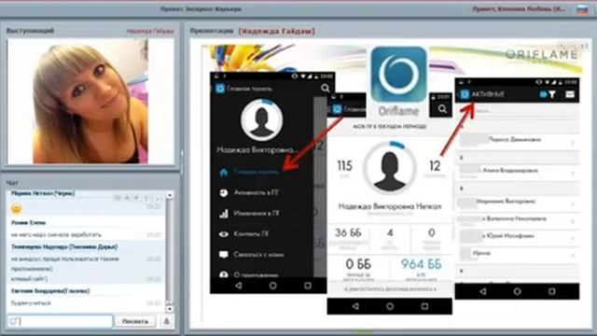The image size is (597, 336).
Task: Select the Ирина contact row
Action: 518,253
